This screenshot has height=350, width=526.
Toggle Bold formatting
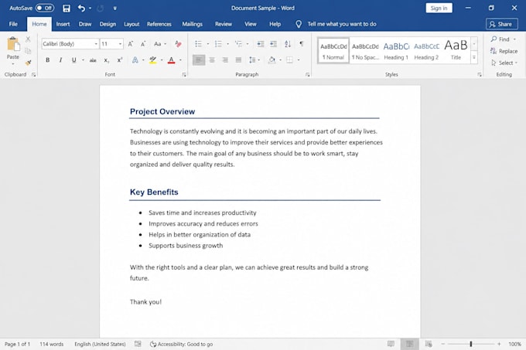point(48,60)
